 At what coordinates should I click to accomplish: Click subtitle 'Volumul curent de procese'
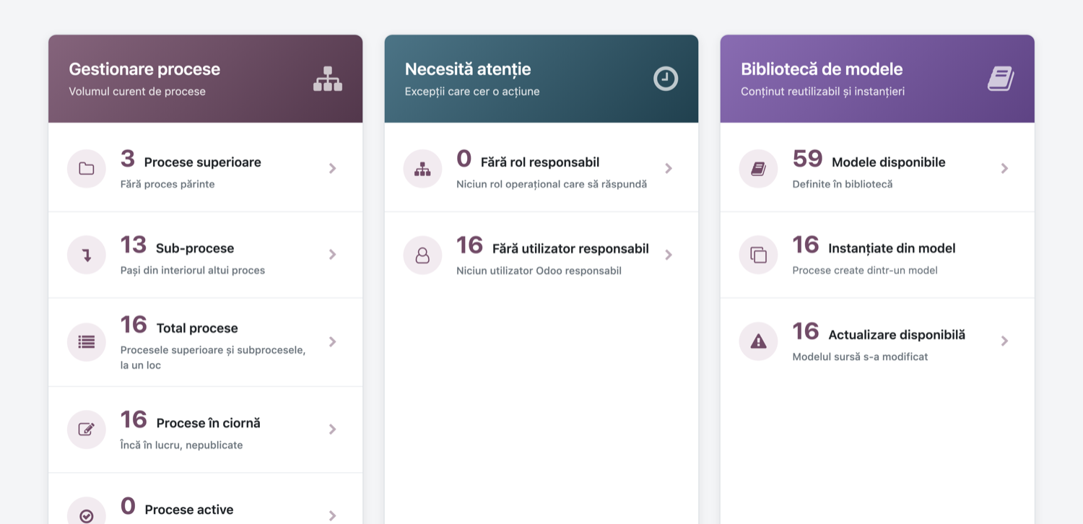(x=137, y=92)
